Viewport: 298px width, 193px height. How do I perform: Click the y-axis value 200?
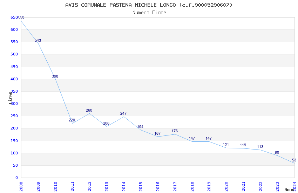(14, 128)
